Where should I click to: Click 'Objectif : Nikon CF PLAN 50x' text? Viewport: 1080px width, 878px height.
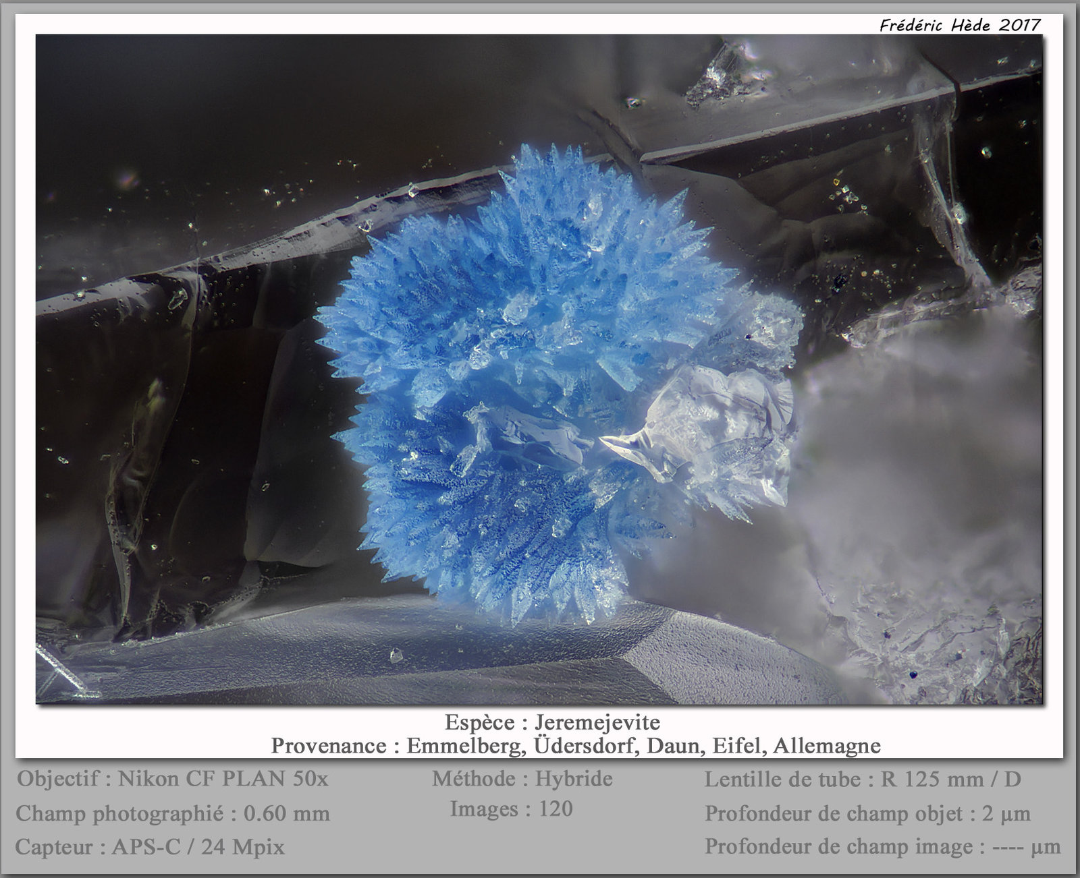tap(173, 779)
